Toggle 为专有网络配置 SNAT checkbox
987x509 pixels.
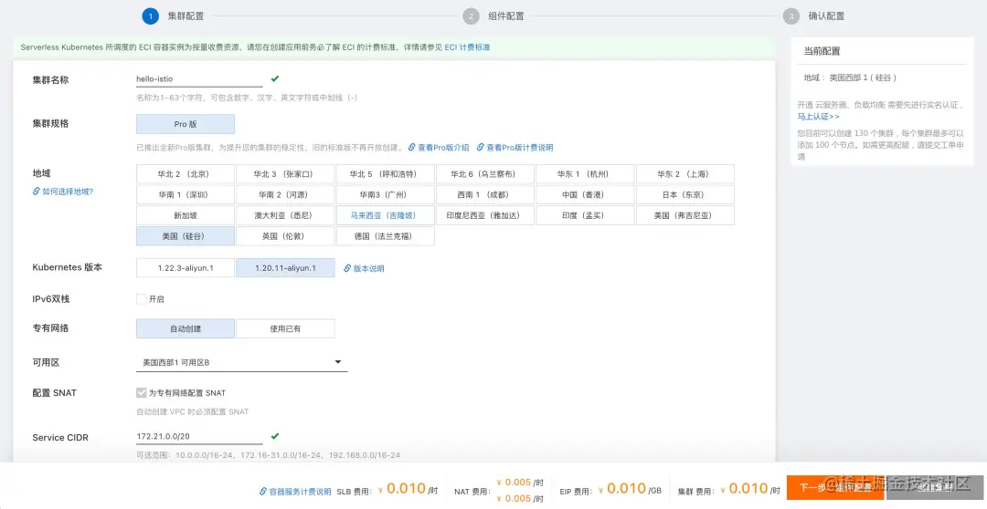[x=142, y=393]
